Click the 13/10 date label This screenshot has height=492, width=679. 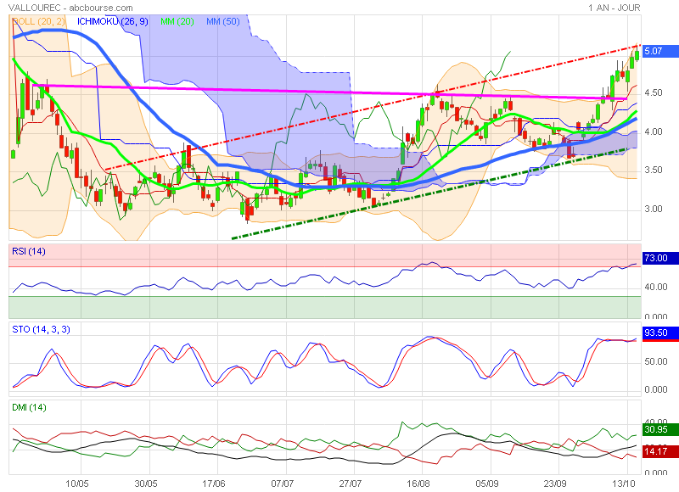coord(624,484)
